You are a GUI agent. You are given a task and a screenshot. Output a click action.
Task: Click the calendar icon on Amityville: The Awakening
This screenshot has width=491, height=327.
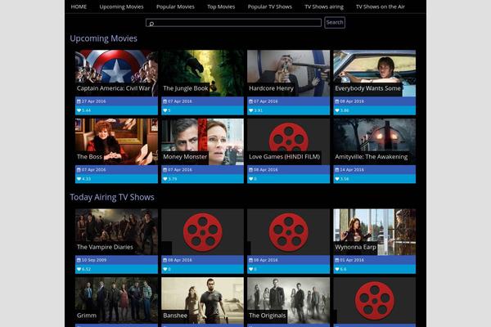(x=337, y=170)
